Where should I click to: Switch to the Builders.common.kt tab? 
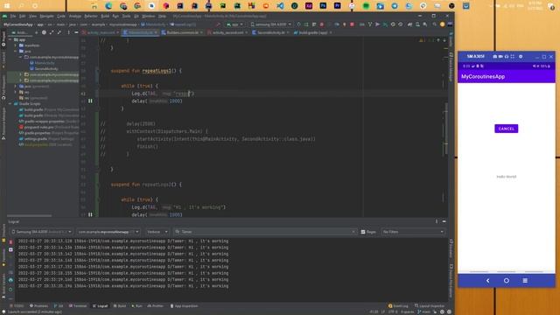[183, 32]
